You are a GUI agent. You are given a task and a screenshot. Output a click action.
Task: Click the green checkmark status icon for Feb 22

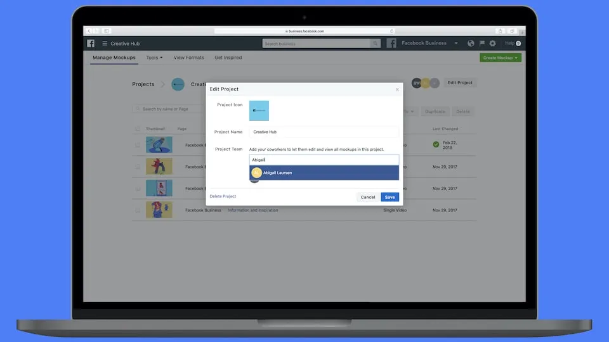pyautogui.click(x=436, y=144)
